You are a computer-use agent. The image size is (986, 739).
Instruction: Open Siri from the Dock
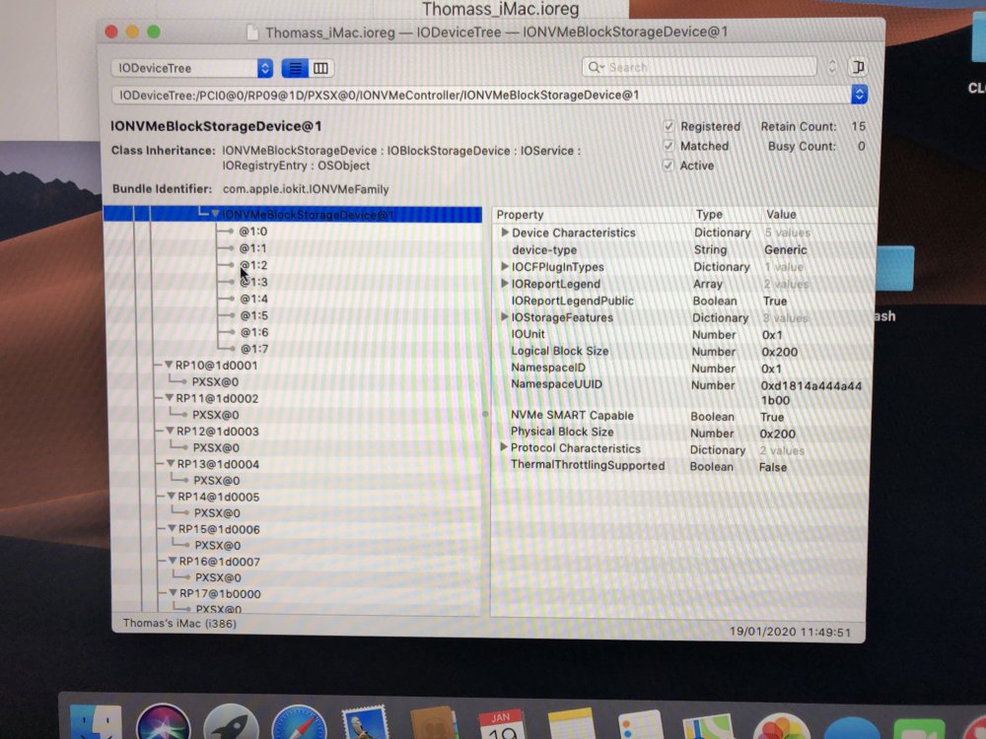point(163,722)
